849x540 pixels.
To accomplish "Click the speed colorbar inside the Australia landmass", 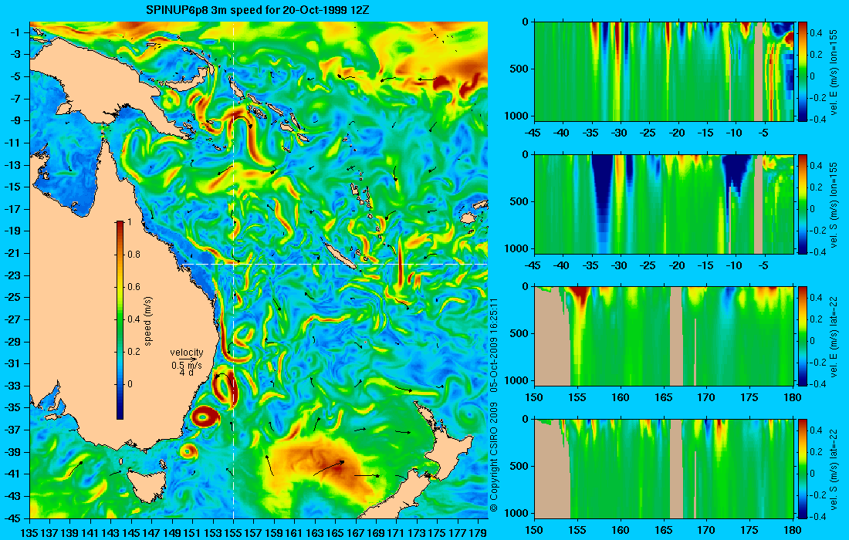I will click(x=120, y=320).
